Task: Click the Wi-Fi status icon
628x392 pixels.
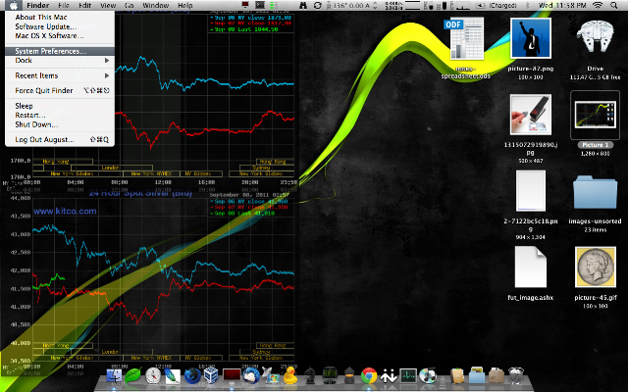Action: 598,5
